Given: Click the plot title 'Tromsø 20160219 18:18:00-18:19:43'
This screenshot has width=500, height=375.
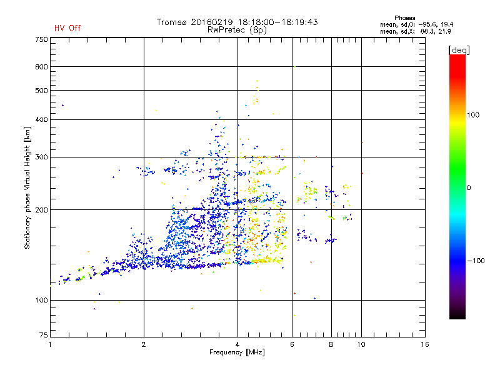Looking at the screenshot, I should [237, 22].
